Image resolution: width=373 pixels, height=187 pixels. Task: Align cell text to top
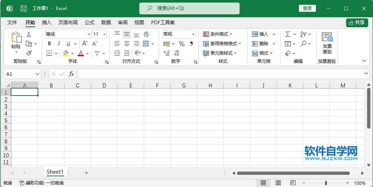pyautogui.click(x=117, y=34)
